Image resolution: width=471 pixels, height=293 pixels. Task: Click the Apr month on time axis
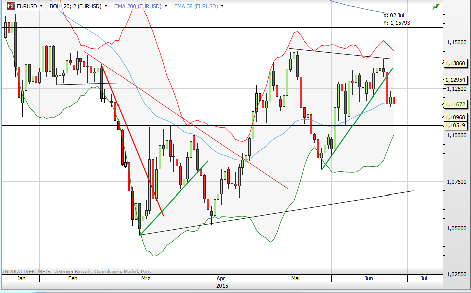point(221,278)
